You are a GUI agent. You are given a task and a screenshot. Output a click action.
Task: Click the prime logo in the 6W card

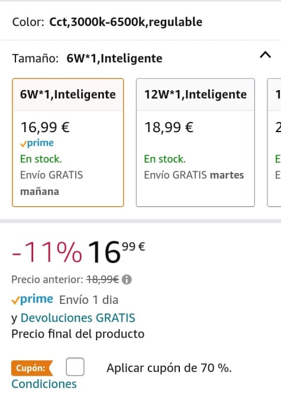(x=37, y=143)
